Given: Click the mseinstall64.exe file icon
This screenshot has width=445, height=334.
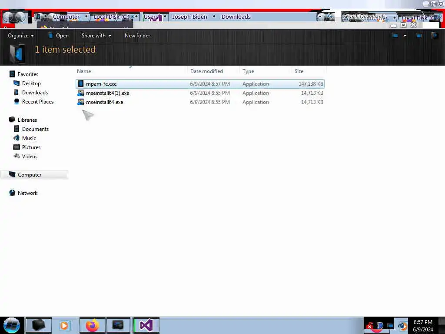Looking at the screenshot, I should tap(81, 102).
